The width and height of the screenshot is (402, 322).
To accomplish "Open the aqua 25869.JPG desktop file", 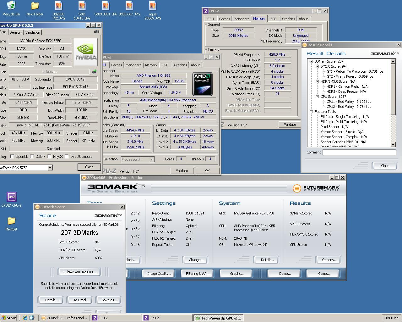I will point(153,10).
